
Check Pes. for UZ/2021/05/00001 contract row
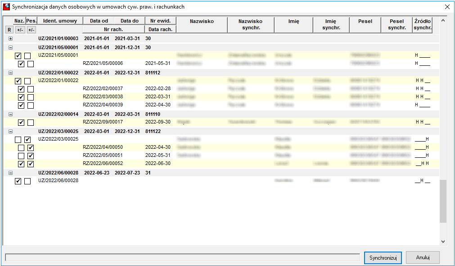27,55
